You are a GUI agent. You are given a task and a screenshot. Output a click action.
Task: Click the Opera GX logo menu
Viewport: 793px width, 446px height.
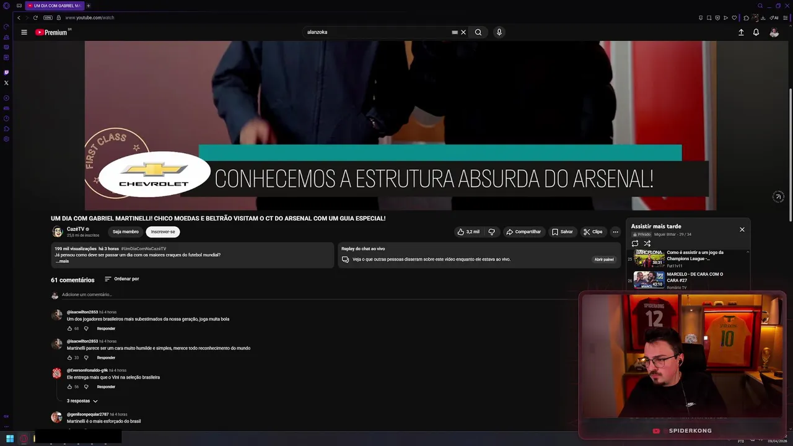(6, 6)
